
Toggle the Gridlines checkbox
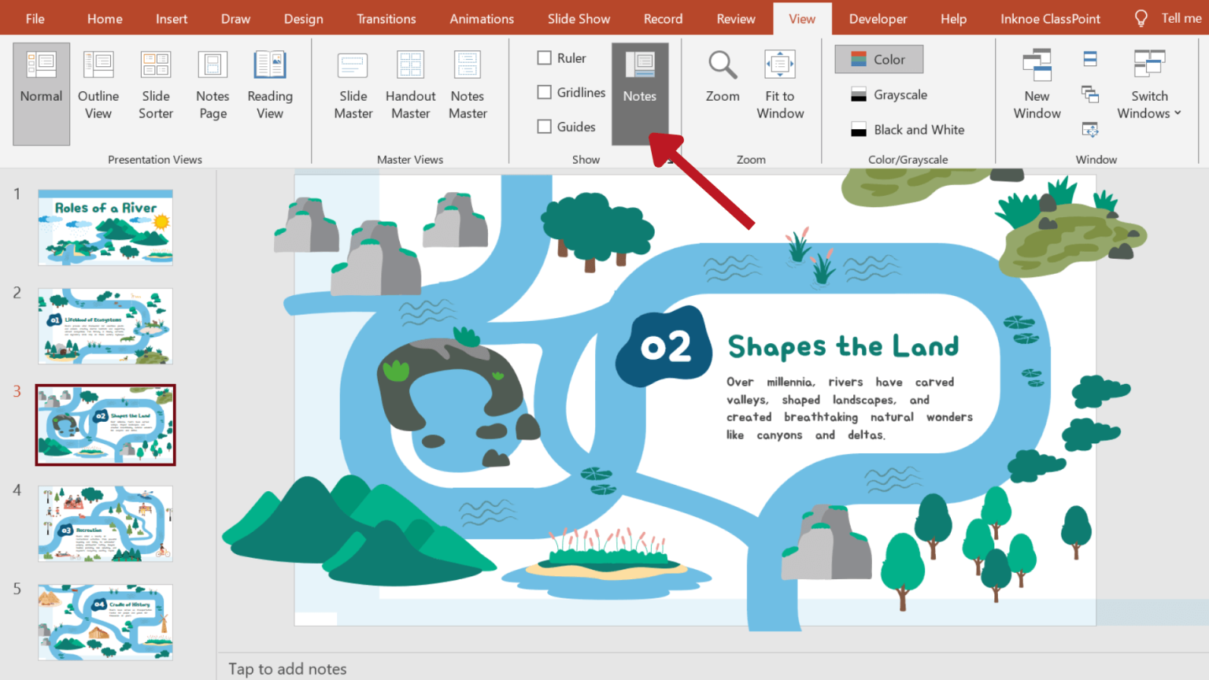544,92
